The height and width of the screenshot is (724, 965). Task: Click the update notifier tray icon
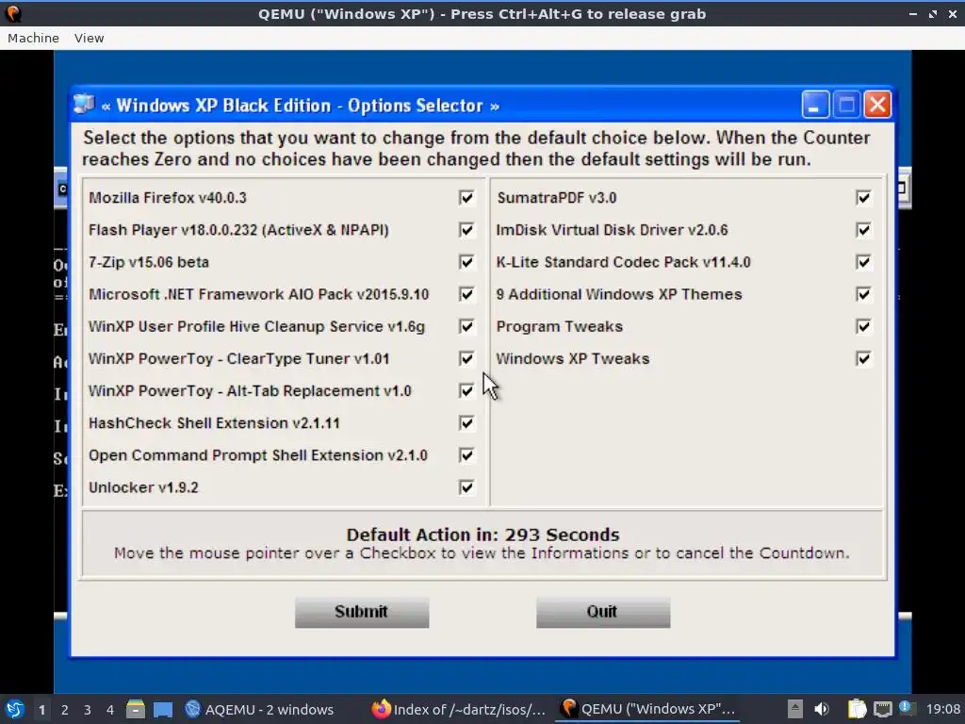click(908, 709)
